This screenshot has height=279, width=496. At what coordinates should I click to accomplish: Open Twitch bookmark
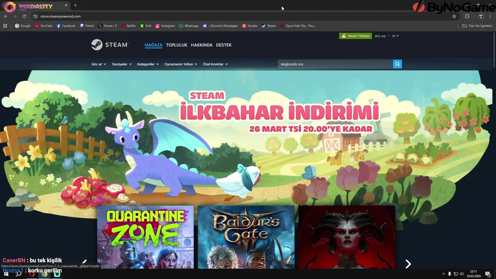[x=87, y=26]
